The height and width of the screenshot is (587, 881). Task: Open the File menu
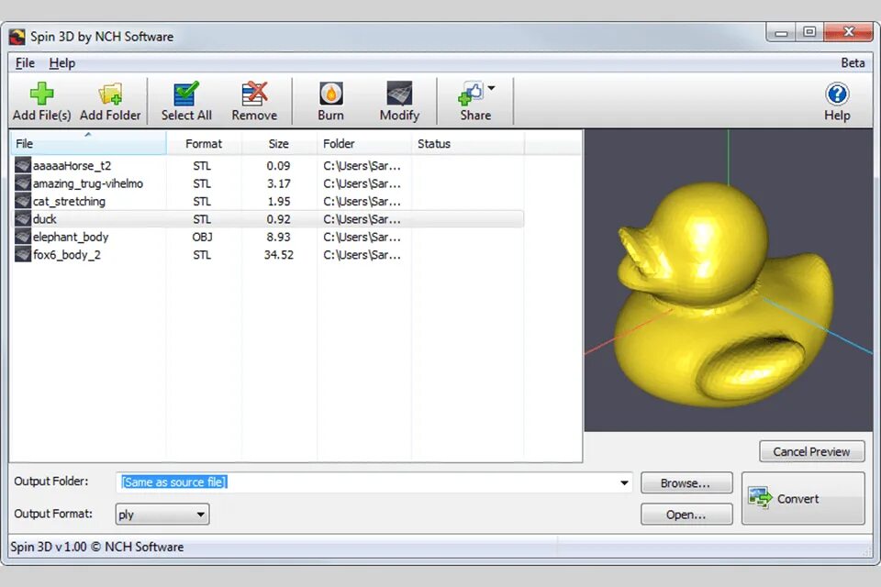pyautogui.click(x=25, y=63)
